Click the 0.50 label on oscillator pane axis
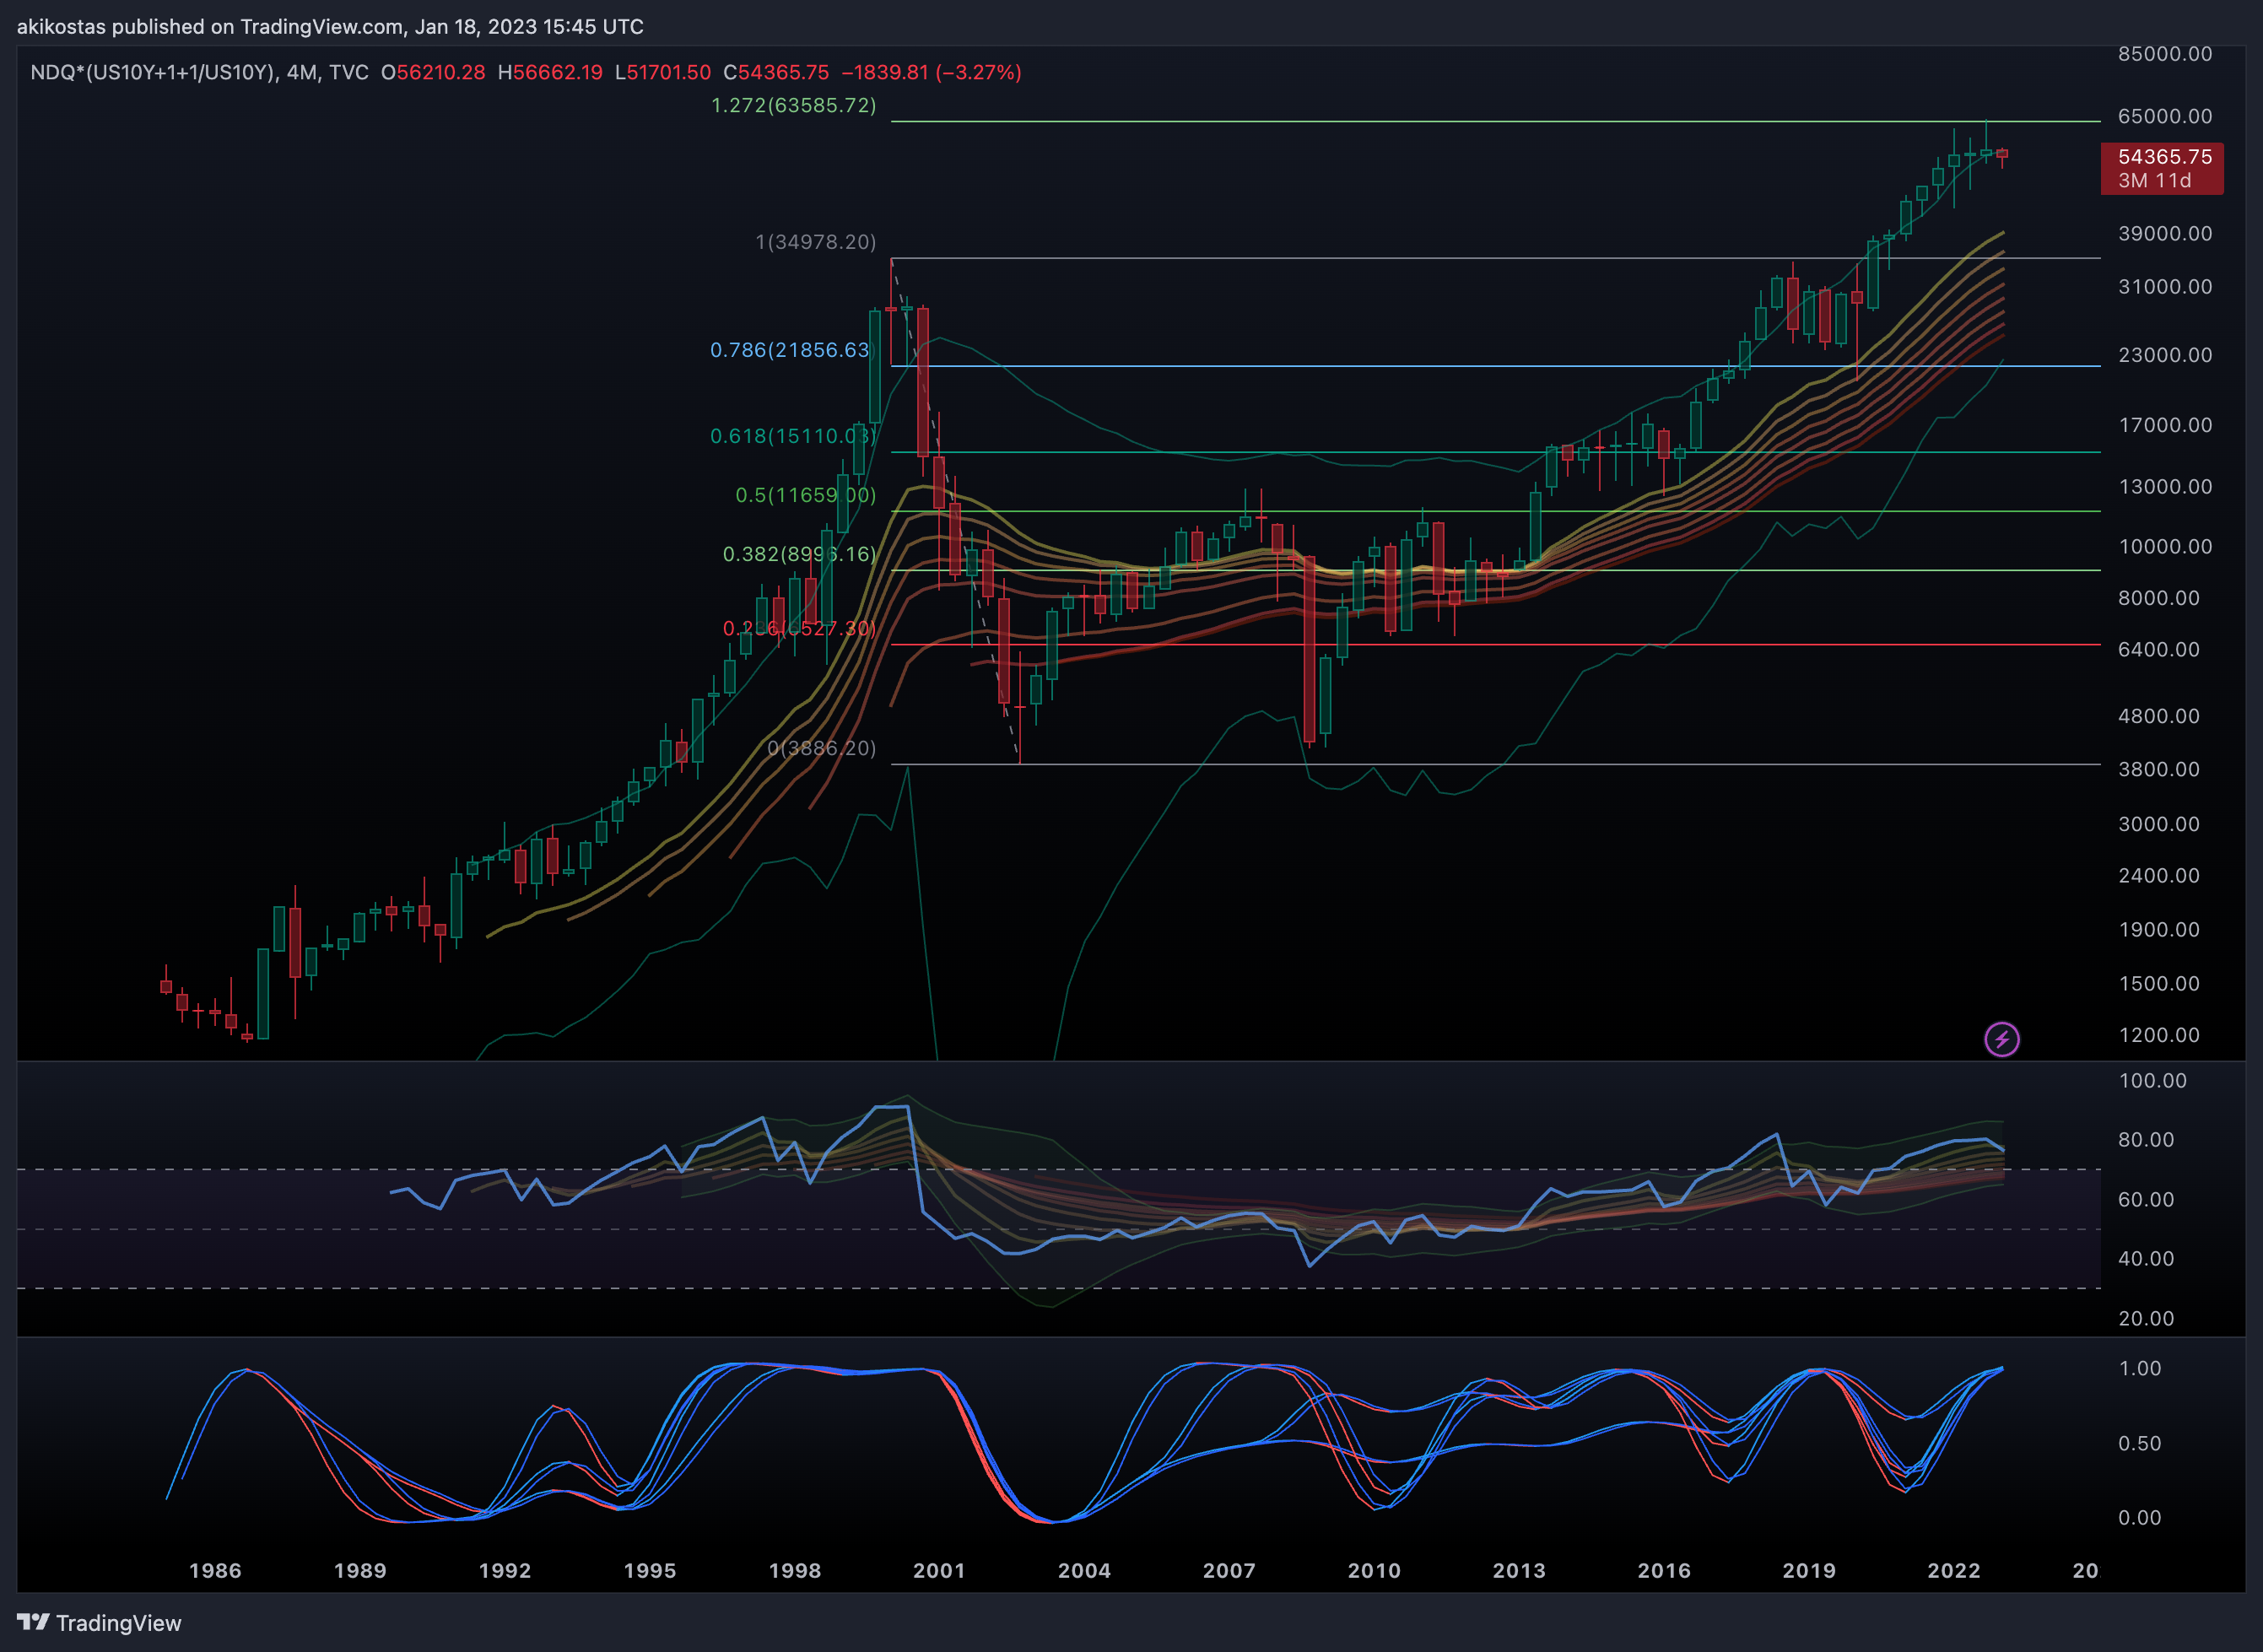 [2140, 1444]
